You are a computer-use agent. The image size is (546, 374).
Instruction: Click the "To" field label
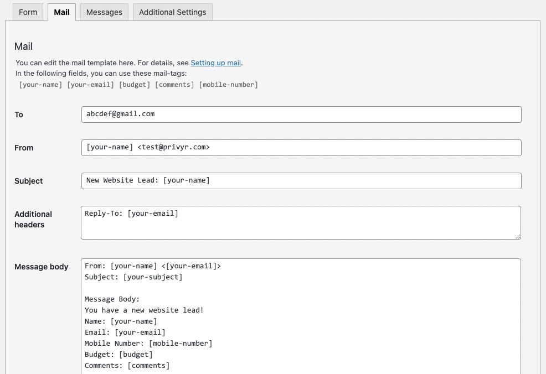click(19, 115)
